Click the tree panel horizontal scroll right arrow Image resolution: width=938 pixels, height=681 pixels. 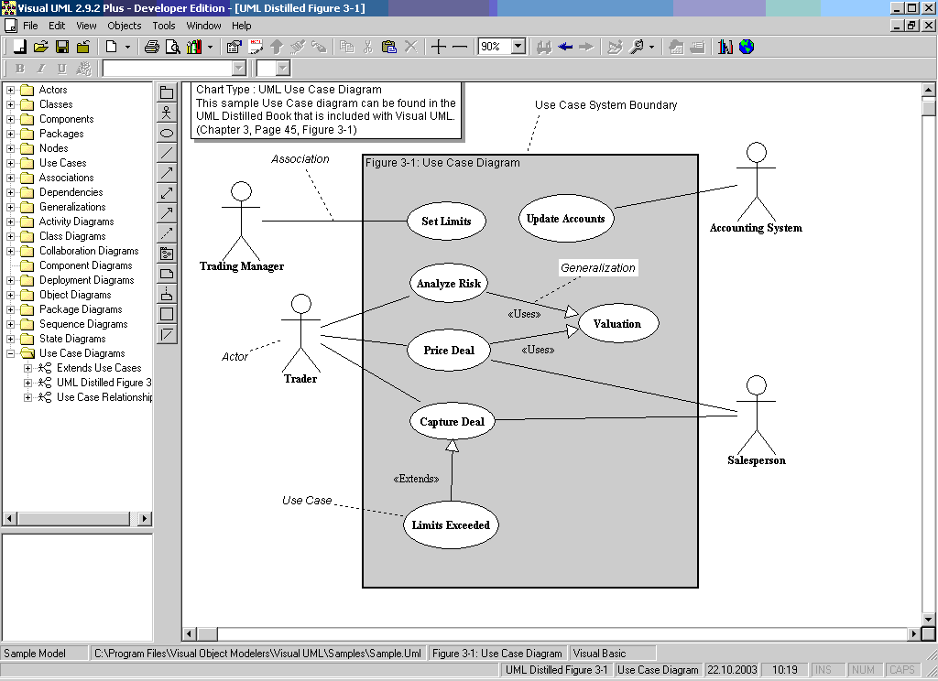(x=144, y=519)
